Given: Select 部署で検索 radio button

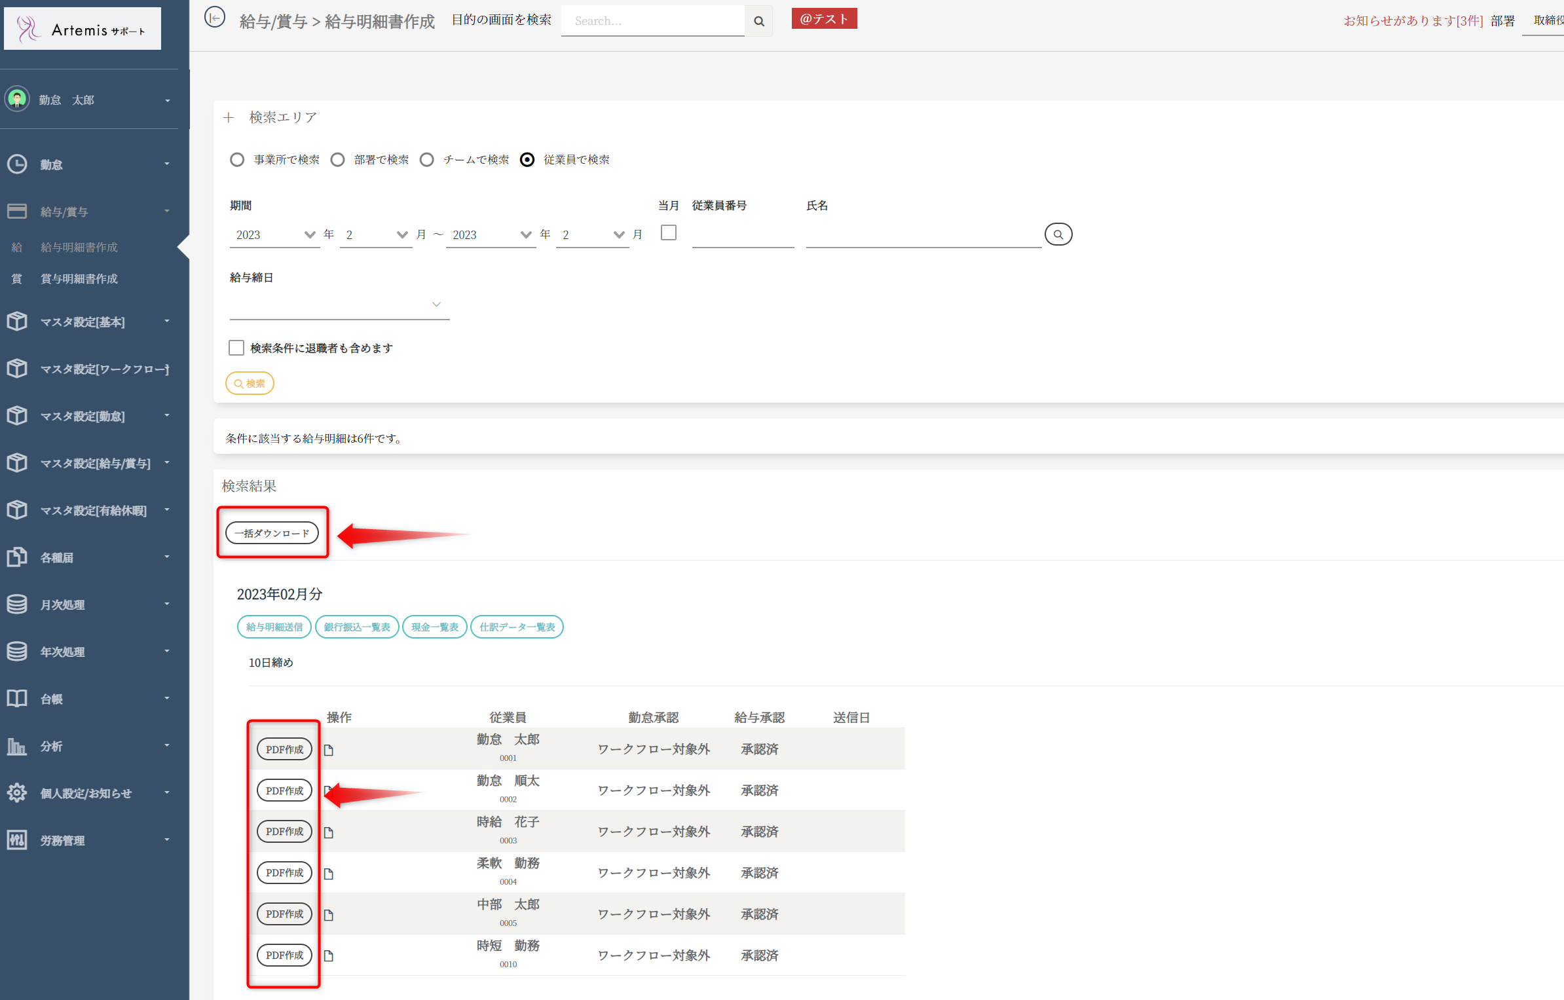Looking at the screenshot, I should pyautogui.click(x=338, y=160).
